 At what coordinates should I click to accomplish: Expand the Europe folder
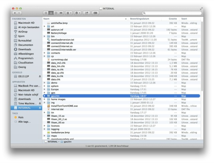(44, 89)
